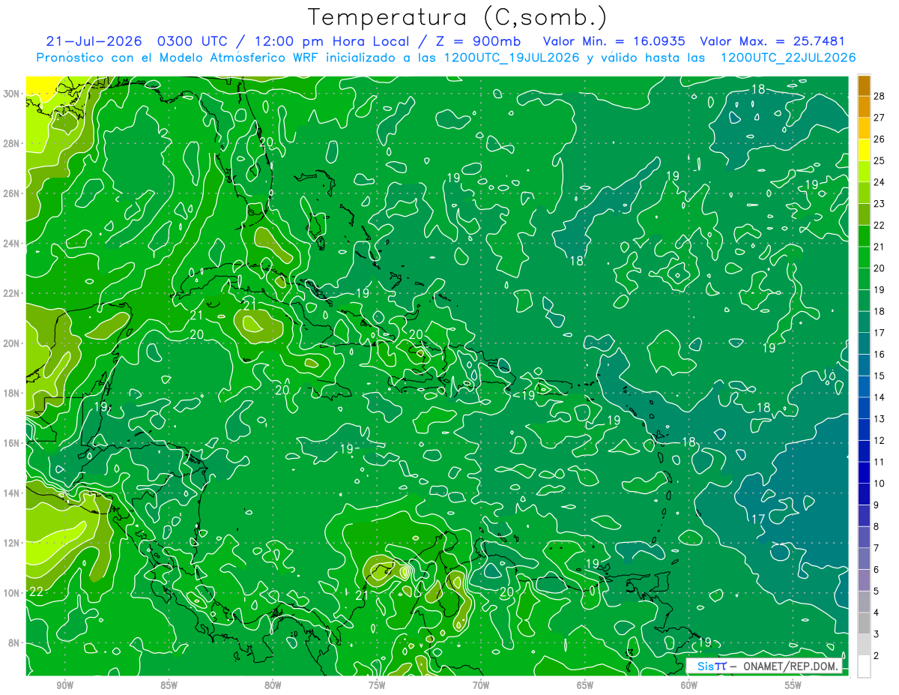Select the "1200UTC_22JUL2026" valid-until timestamp
The width and height of the screenshot is (899, 695).
tap(788, 57)
